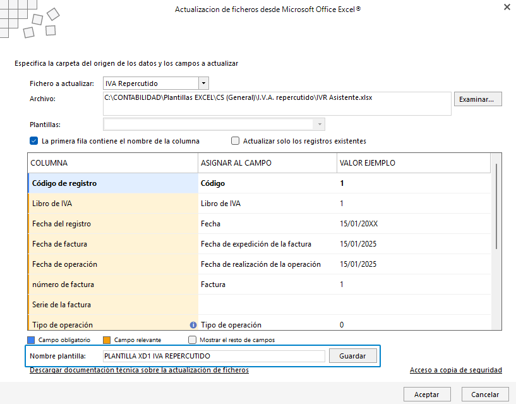Toggle 'La primera fila contiene el nombre' checkbox
The height and width of the screenshot is (404, 516).
coord(34,141)
